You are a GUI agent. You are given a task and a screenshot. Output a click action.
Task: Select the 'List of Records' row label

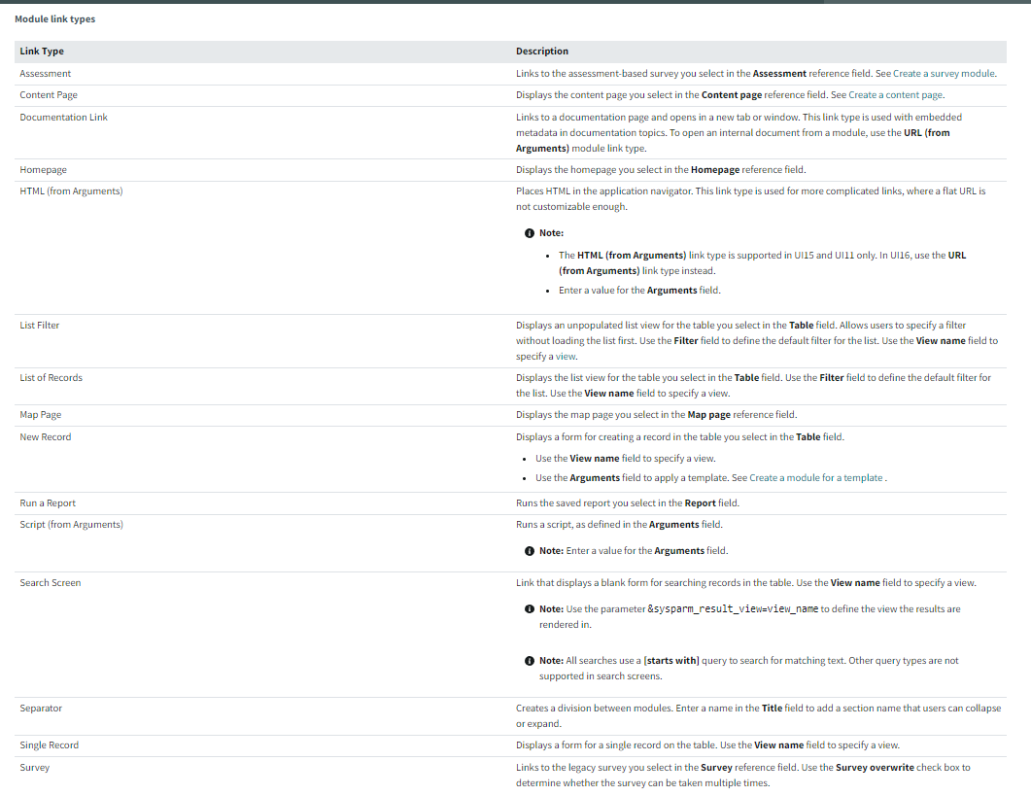51,378
